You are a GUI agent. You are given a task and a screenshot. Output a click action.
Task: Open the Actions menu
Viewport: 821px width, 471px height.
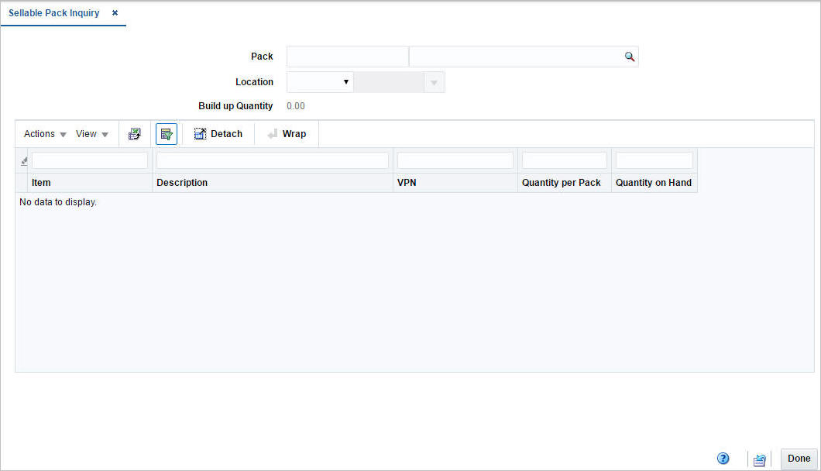point(40,133)
